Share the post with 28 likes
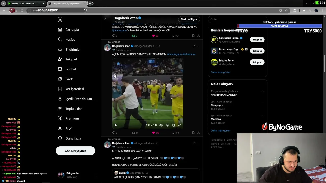Screen dimensions: 326x183 [x=198, y=36]
